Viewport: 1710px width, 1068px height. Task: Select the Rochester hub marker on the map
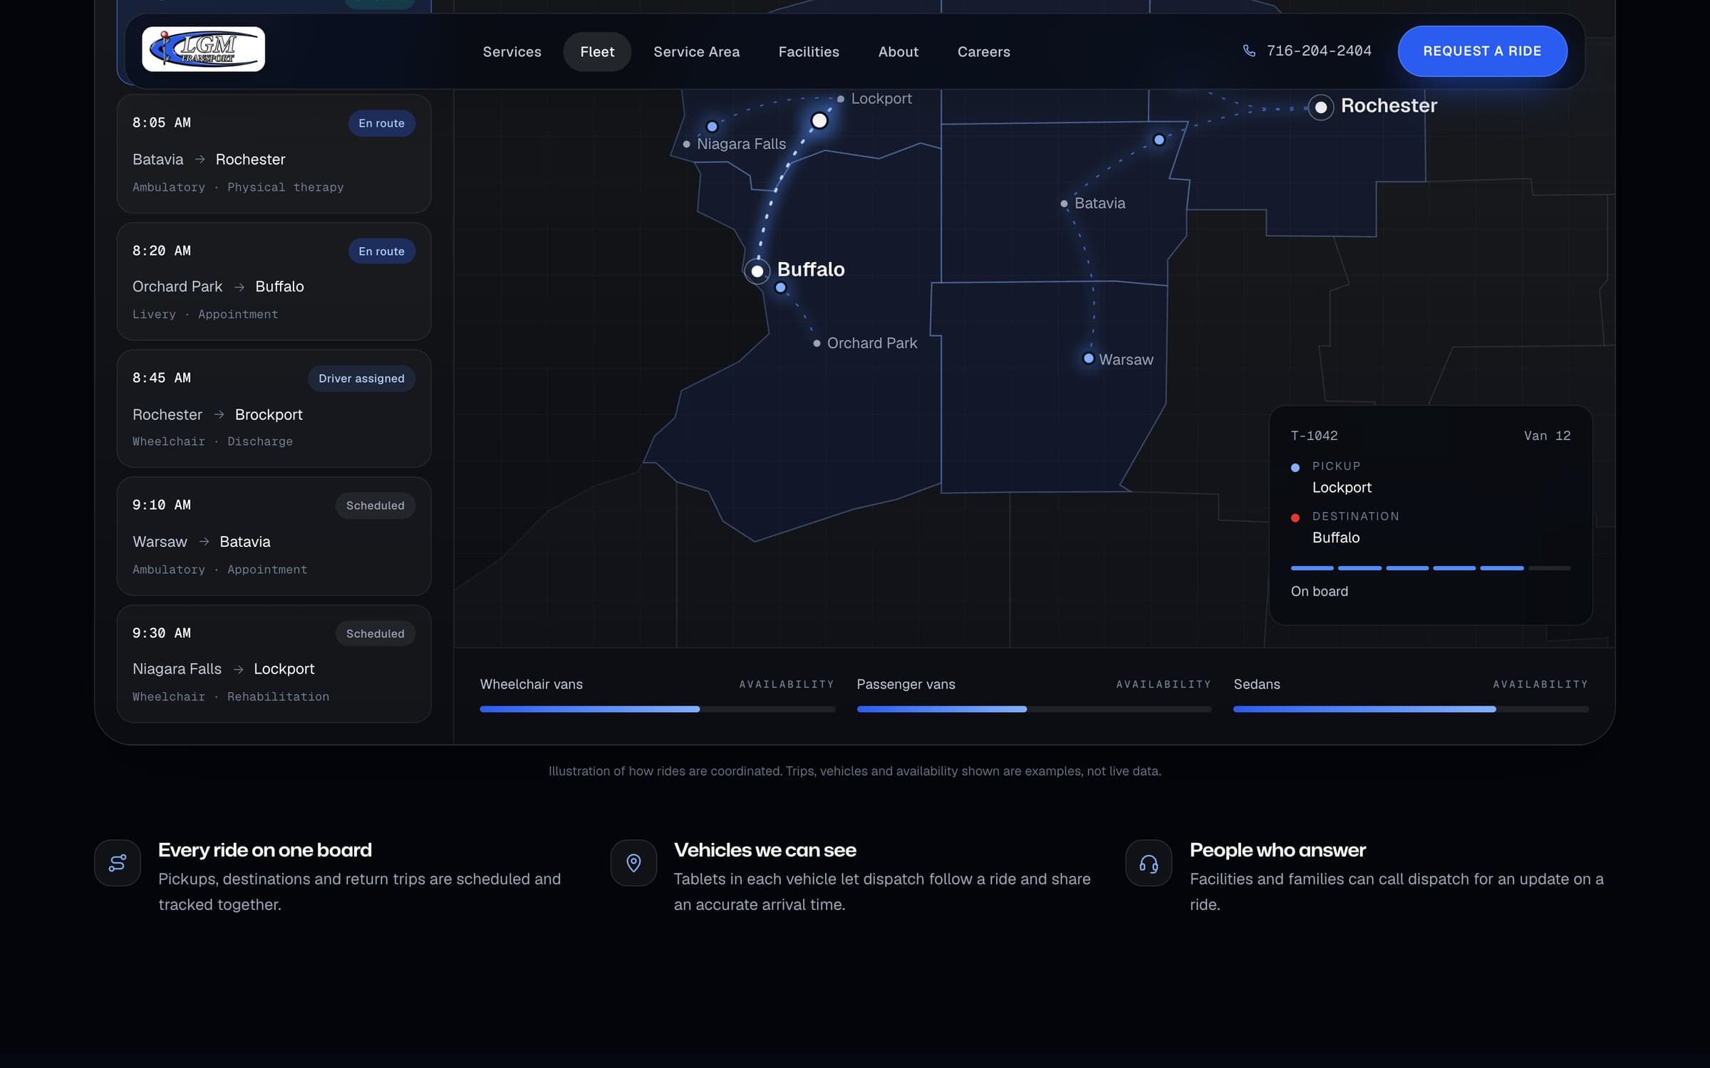coord(1321,108)
